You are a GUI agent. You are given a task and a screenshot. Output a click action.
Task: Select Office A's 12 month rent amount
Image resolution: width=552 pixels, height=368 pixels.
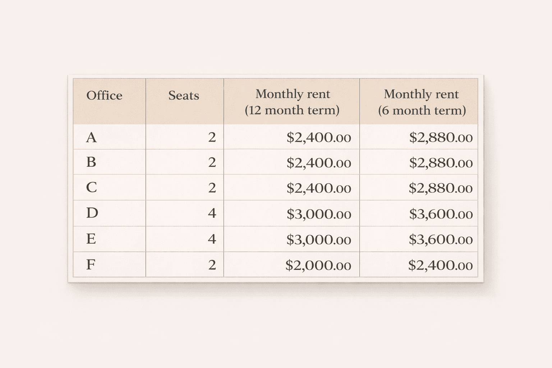pos(318,137)
